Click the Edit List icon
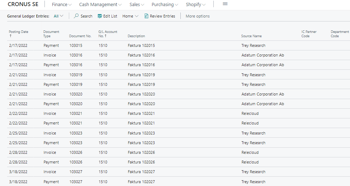The image size is (350, 186). click(x=100, y=16)
